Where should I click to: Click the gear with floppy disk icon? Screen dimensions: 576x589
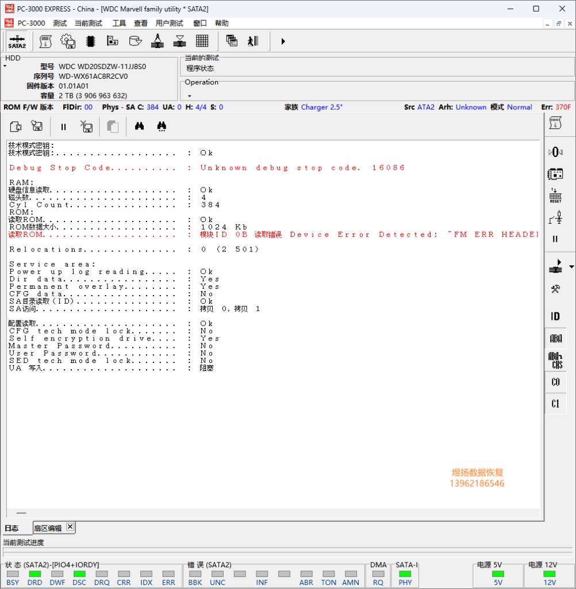coord(68,41)
